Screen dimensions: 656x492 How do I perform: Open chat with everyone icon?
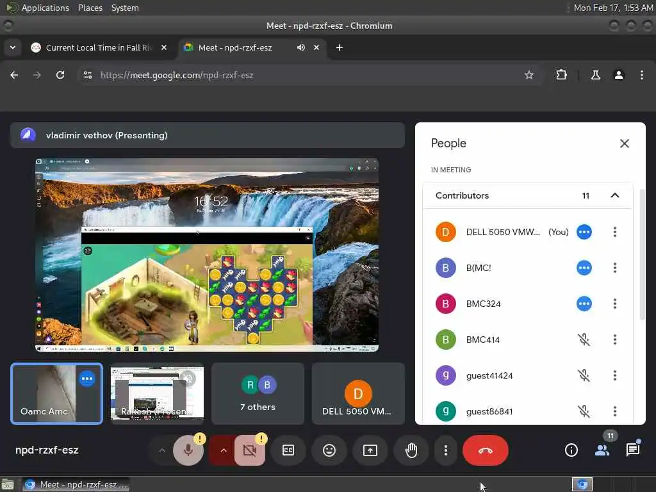pyautogui.click(x=633, y=450)
